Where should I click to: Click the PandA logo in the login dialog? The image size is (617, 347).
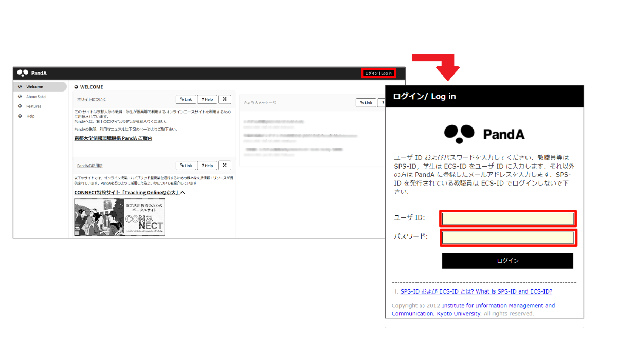point(484,134)
